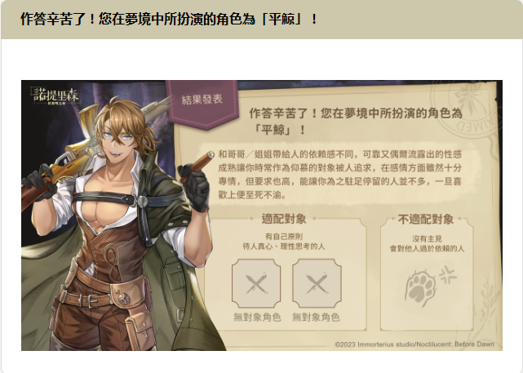Click the cat paw print icon

[420, 289]
